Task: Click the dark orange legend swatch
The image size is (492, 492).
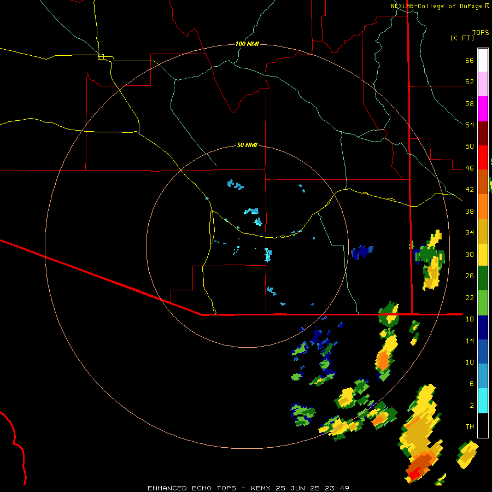Action: pyautogui.click(x=483, y=182)
